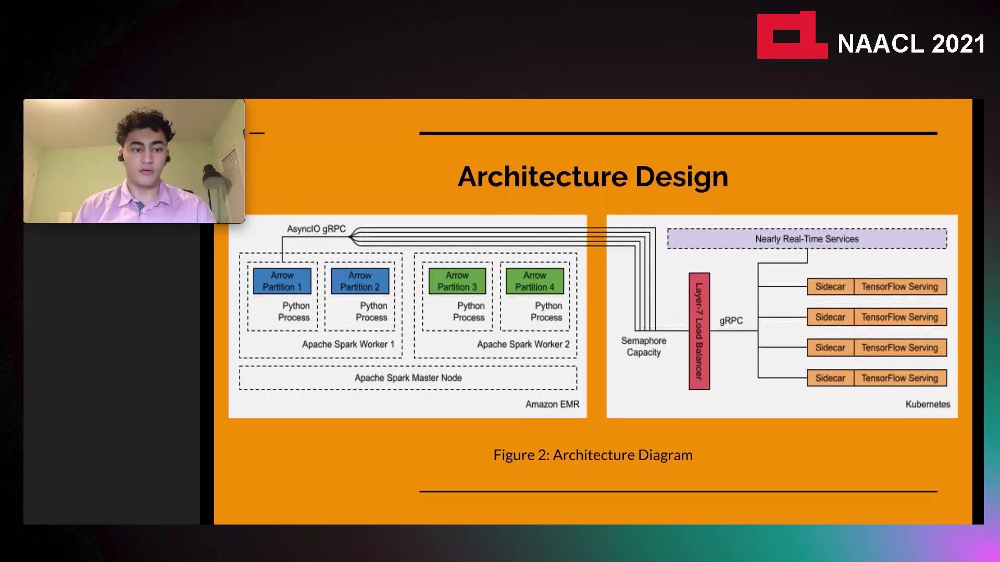Screen dimensions: 1000x562
Task: Click the topmost Sidecar box
Action: point(830,287)
